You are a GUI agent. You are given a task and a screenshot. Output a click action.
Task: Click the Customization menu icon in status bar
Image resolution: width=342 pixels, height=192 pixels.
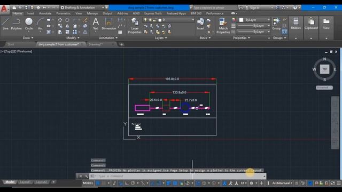339,183
